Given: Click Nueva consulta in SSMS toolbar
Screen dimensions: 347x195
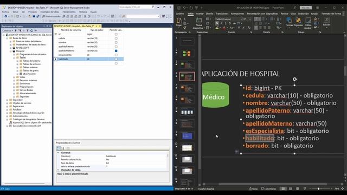Looking at the screenshot, I should 51,16.
